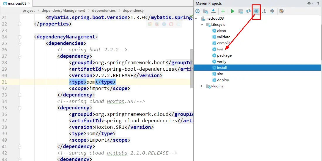This screenshot has width=322, height=161.
Task: Collapse all nodes in Maven tree
Action: [x=272, y=11]
